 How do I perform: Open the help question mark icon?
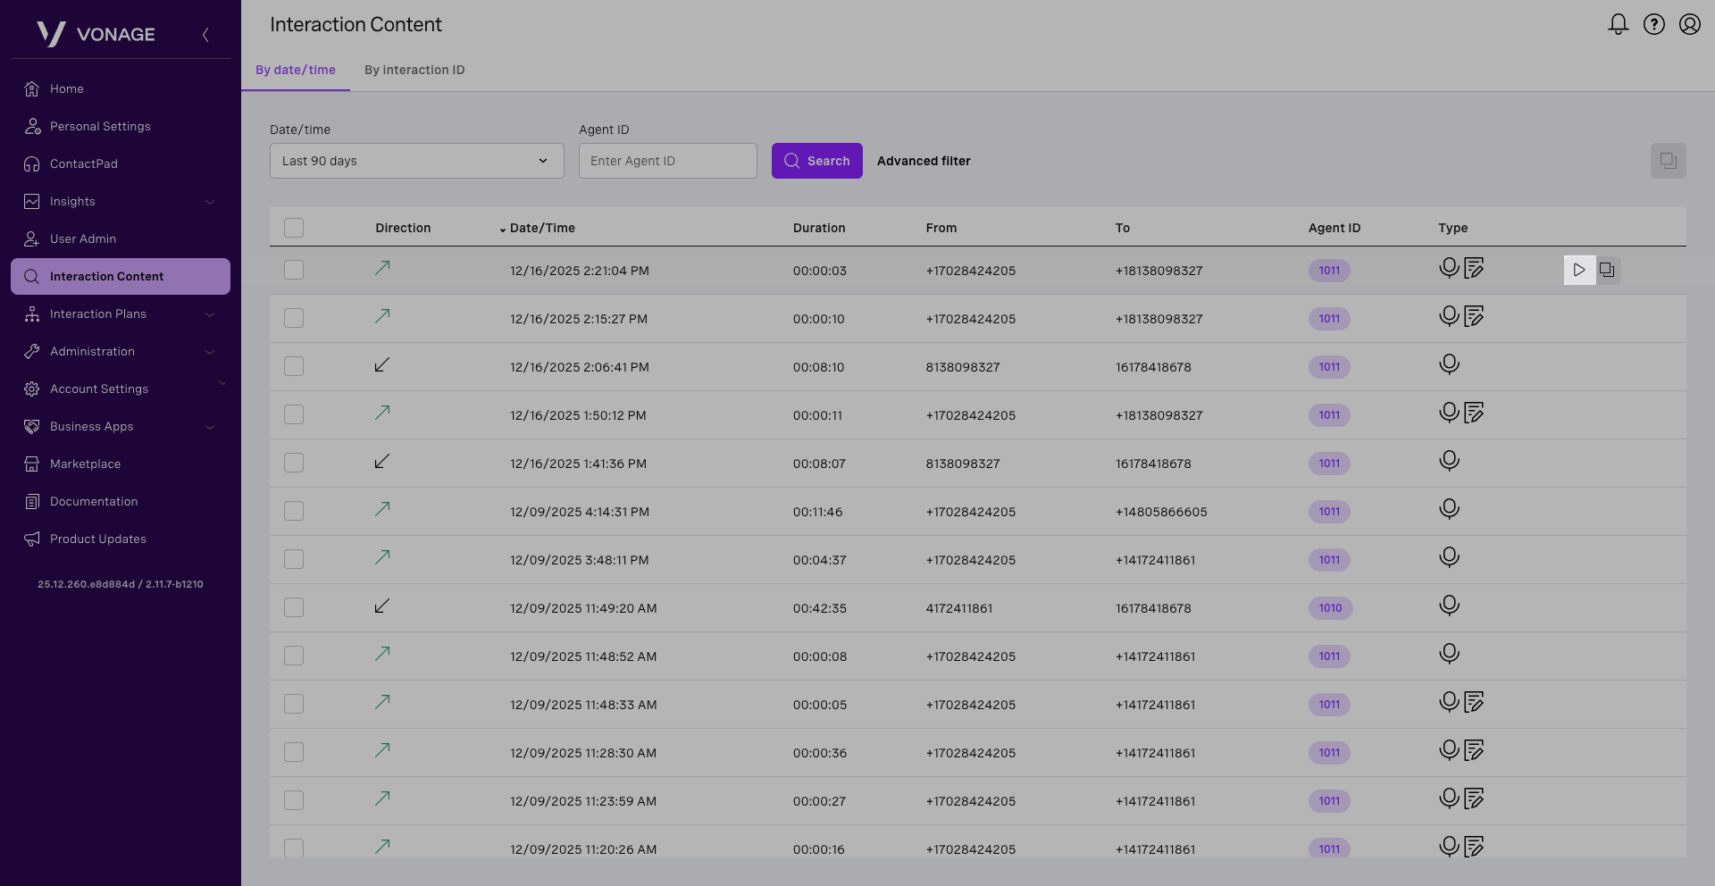[1653, 24]
